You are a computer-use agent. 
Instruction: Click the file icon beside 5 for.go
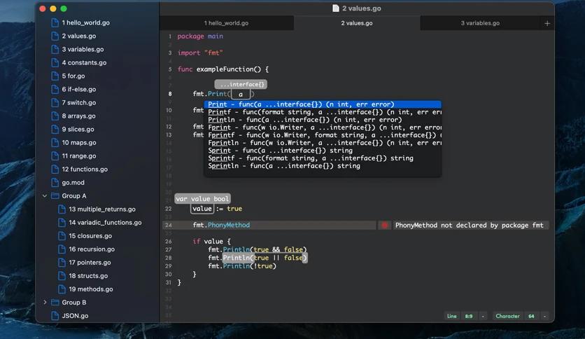point(55,76)
